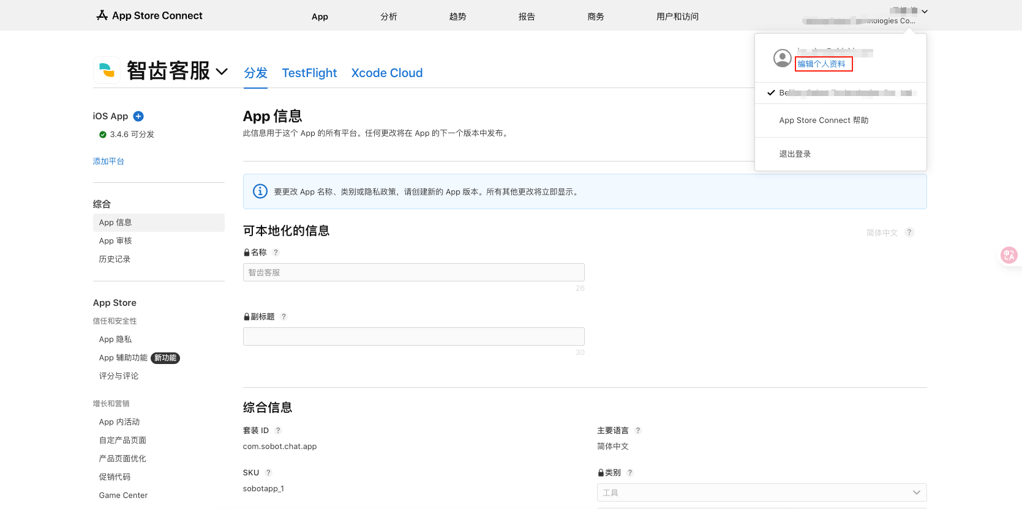Open App Store Connect 帮助
Image resolution: width=1022 pixels, height=509 pixels.
824,121
